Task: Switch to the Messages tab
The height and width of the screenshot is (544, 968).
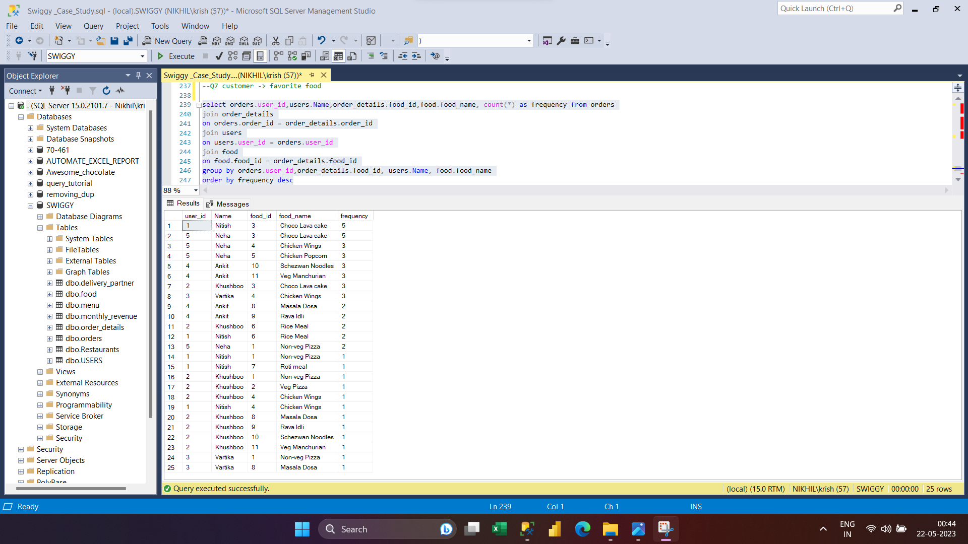Action: (227, 204)
